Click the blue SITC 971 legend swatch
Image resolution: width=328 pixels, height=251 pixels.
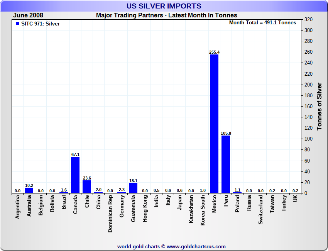click(17, 24)
